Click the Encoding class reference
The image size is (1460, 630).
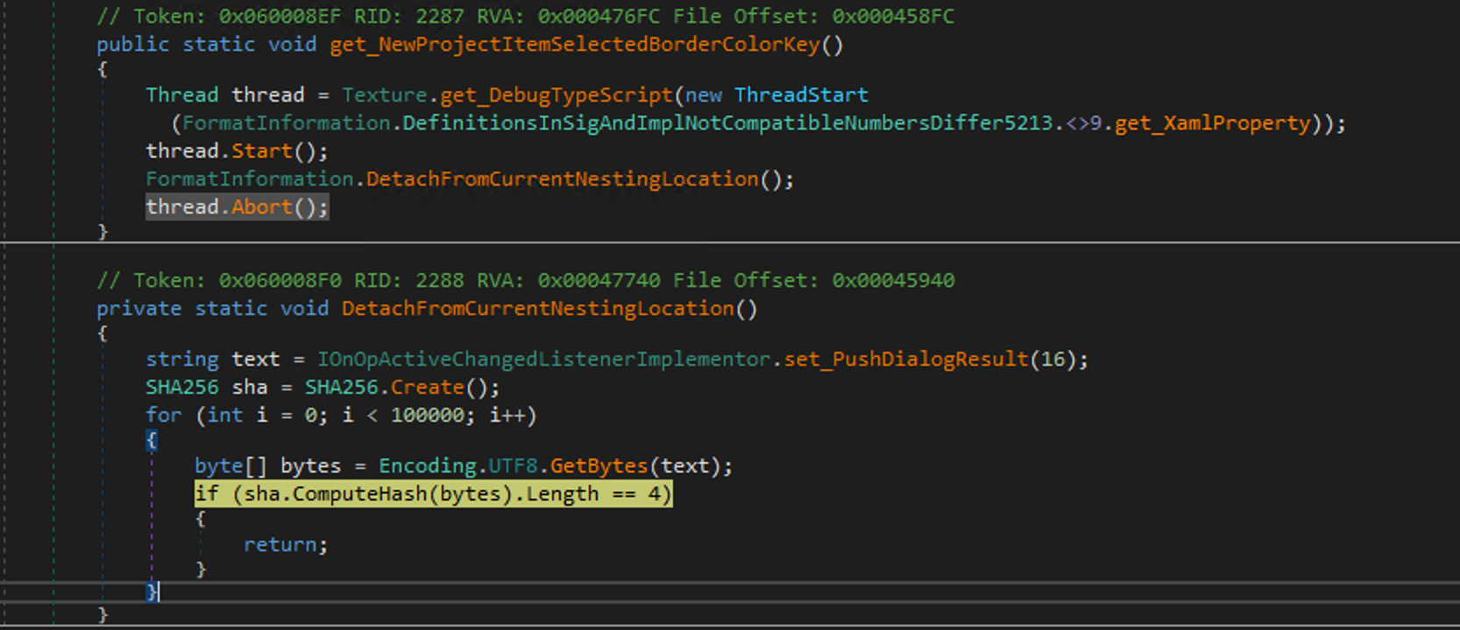428,465
